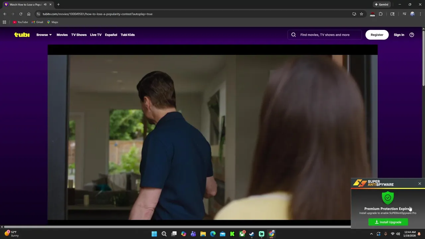Click the Sign In link
Image resolution: width=425 pixels, height=239 pixels.
pos(399,35)
